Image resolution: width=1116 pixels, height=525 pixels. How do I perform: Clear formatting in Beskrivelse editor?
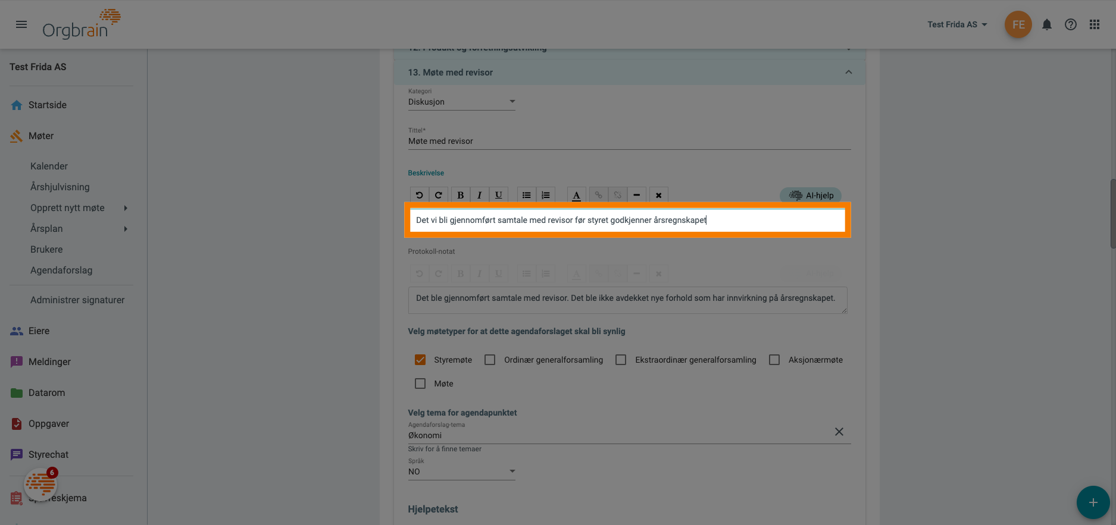tap(659, 195)
